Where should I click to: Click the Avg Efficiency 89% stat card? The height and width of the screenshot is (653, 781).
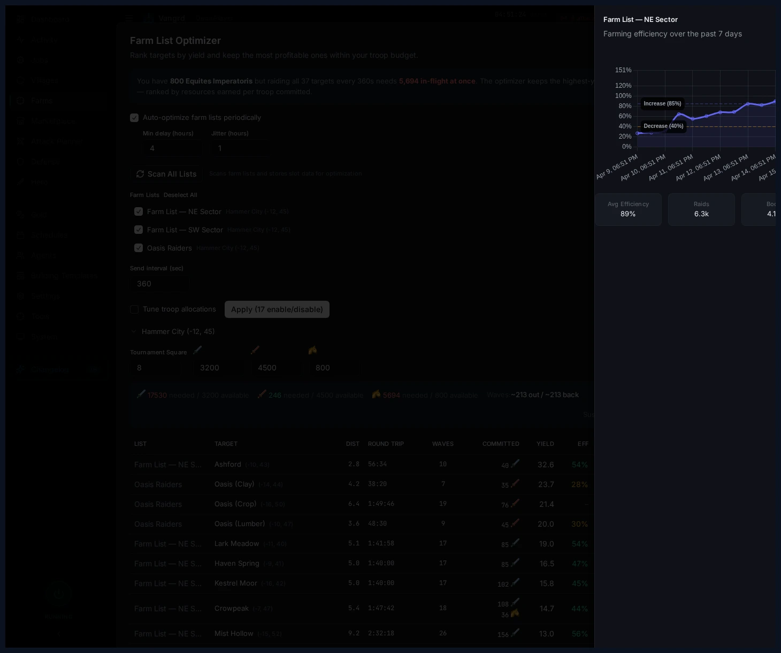point(628,209)
